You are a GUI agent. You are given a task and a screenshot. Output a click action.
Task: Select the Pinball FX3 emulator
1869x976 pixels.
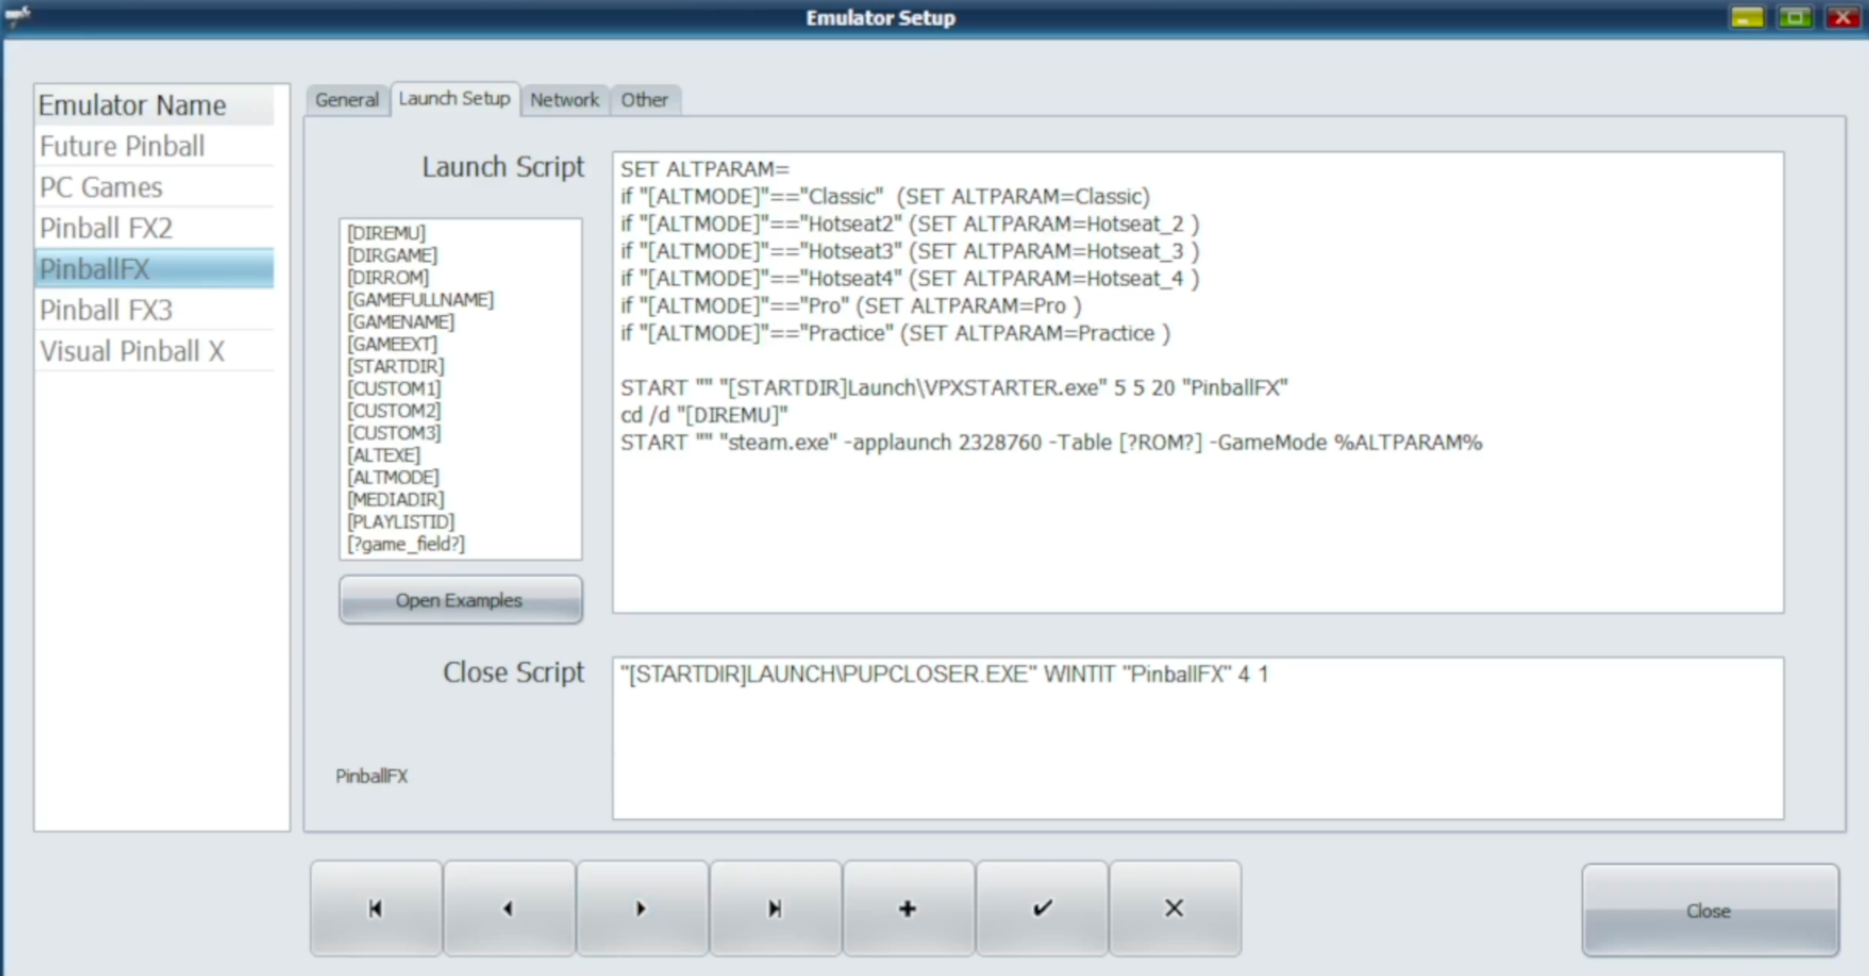pyautogui.click(x=107, y=309)
